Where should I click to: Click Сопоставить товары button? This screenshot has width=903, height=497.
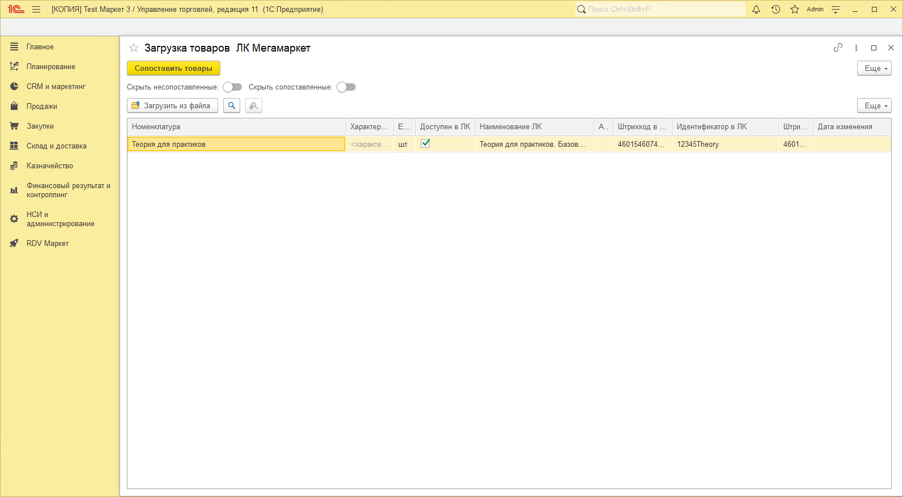click(x=173, y=68)
